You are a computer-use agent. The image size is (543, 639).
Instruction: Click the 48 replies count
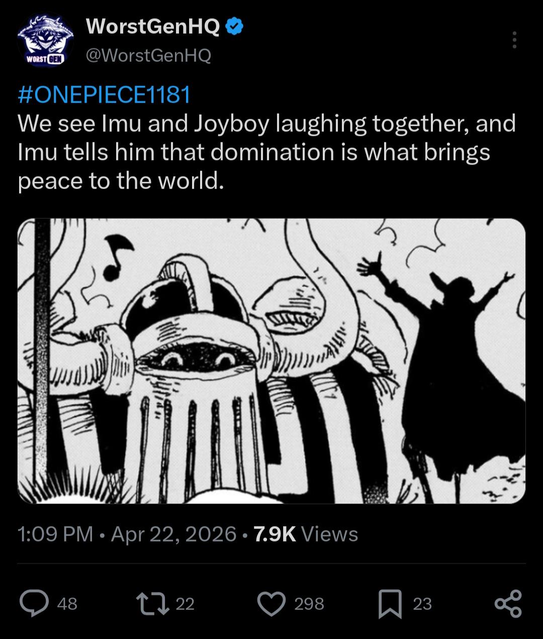tap(67, 604)
